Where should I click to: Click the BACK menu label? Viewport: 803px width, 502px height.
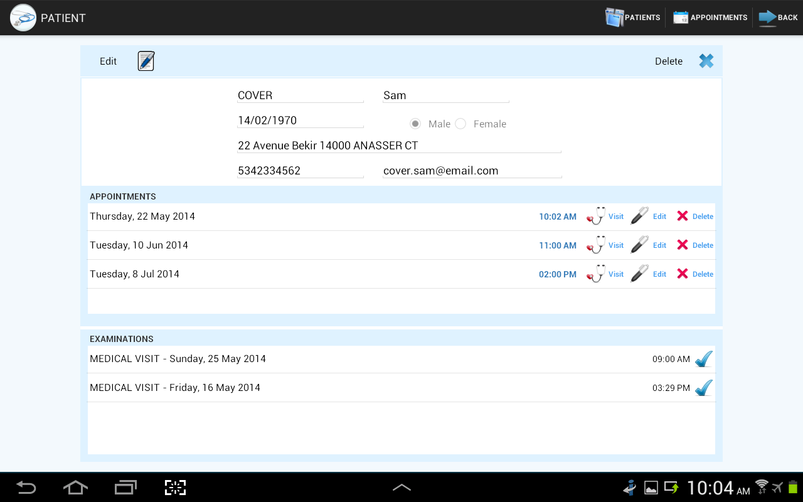(x=788, y=18)
